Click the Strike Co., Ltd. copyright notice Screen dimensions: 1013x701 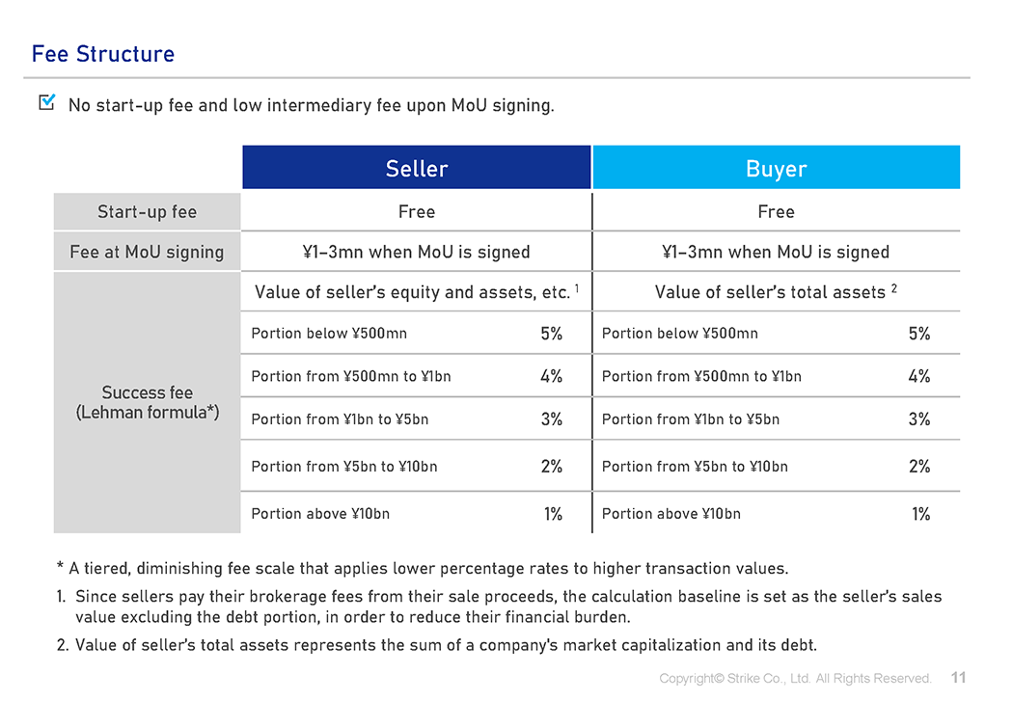pyautogui.click(x=795, y=679)
